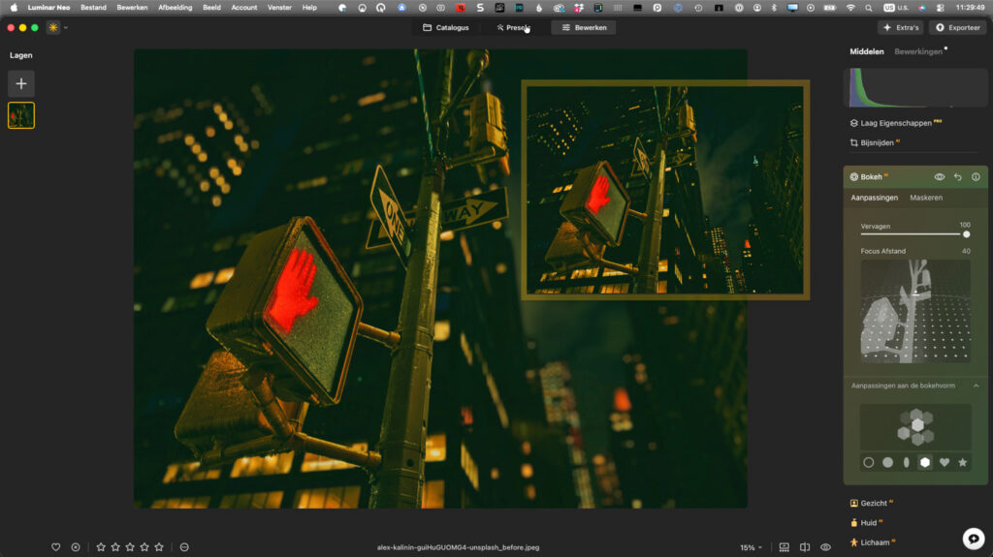The image size is (993, 557).
Task: Add a new layer with plus button
Action: point(21,83)
